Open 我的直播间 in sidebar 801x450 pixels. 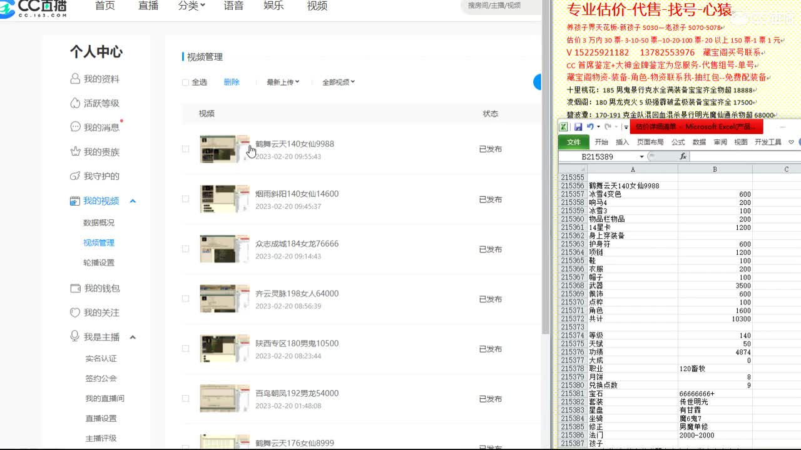pos(105,398)
